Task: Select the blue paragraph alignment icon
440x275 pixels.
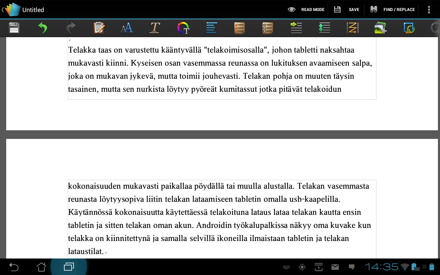Action: (211, 28)
